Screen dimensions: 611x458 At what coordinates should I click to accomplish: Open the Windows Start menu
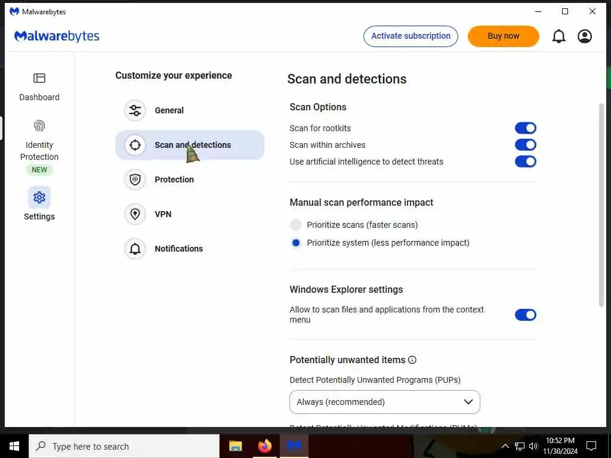[14, 446]
